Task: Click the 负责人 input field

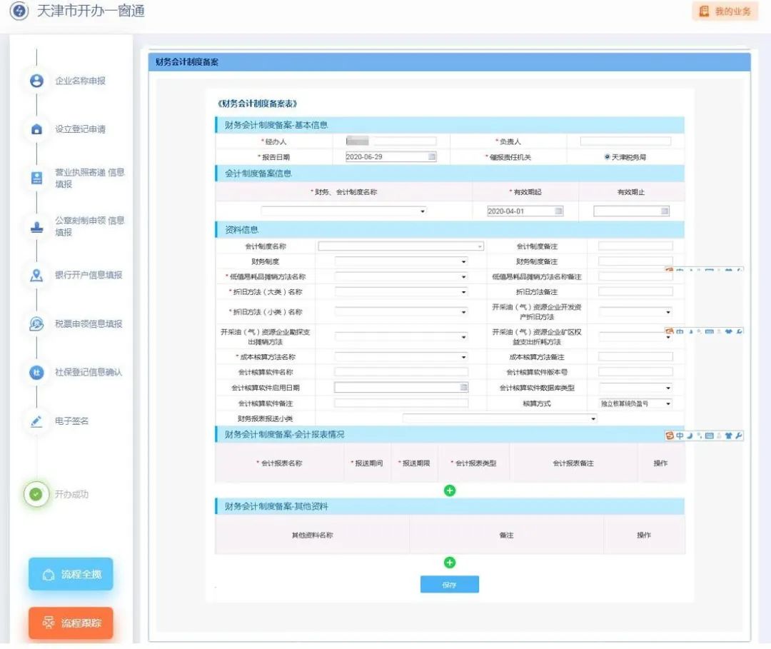Action: (625, 141)
